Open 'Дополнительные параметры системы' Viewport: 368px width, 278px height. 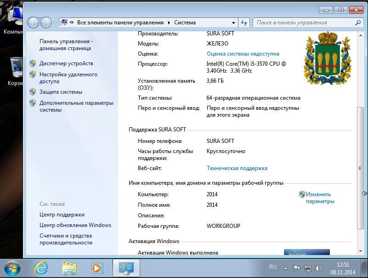coord(76,106)
